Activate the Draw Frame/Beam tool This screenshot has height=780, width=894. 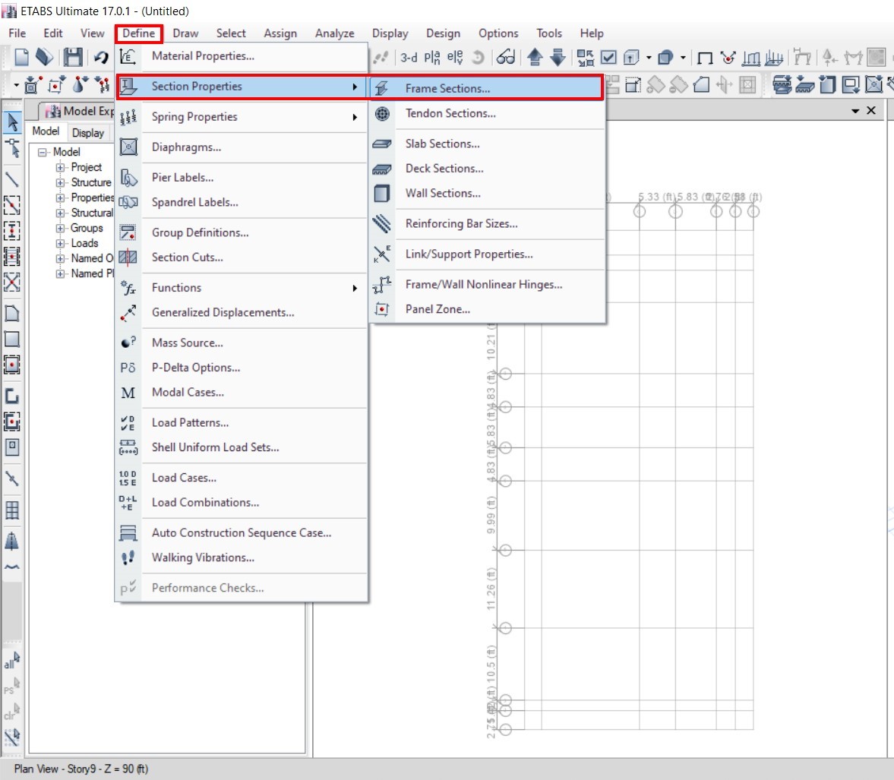[x=12, y=180]
